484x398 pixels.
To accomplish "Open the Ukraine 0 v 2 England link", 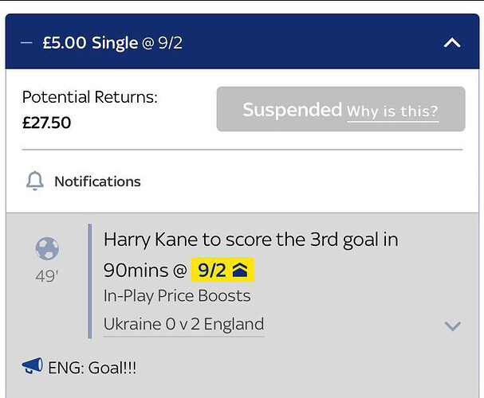I will tap(183, 324).
